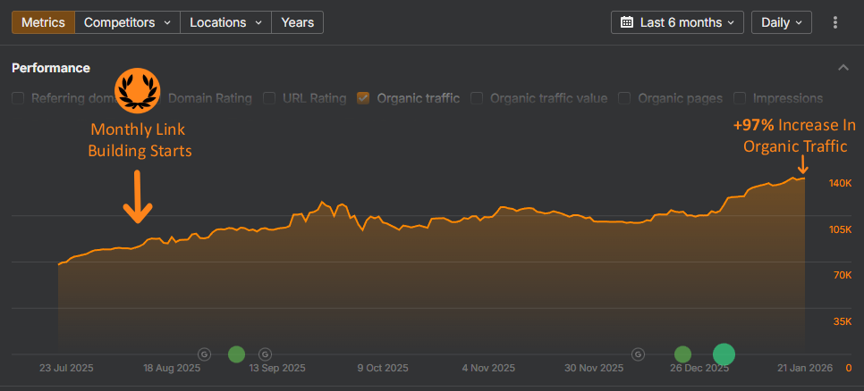Collapse the Performance section chevron
The height and width of the screenshot is (391, 864).
[x=843, y=68]
